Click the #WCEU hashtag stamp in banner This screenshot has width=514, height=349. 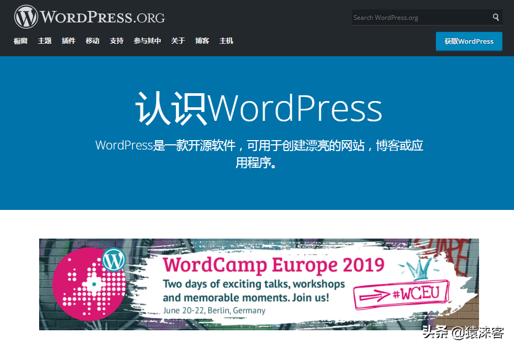(x=402, y=294)
